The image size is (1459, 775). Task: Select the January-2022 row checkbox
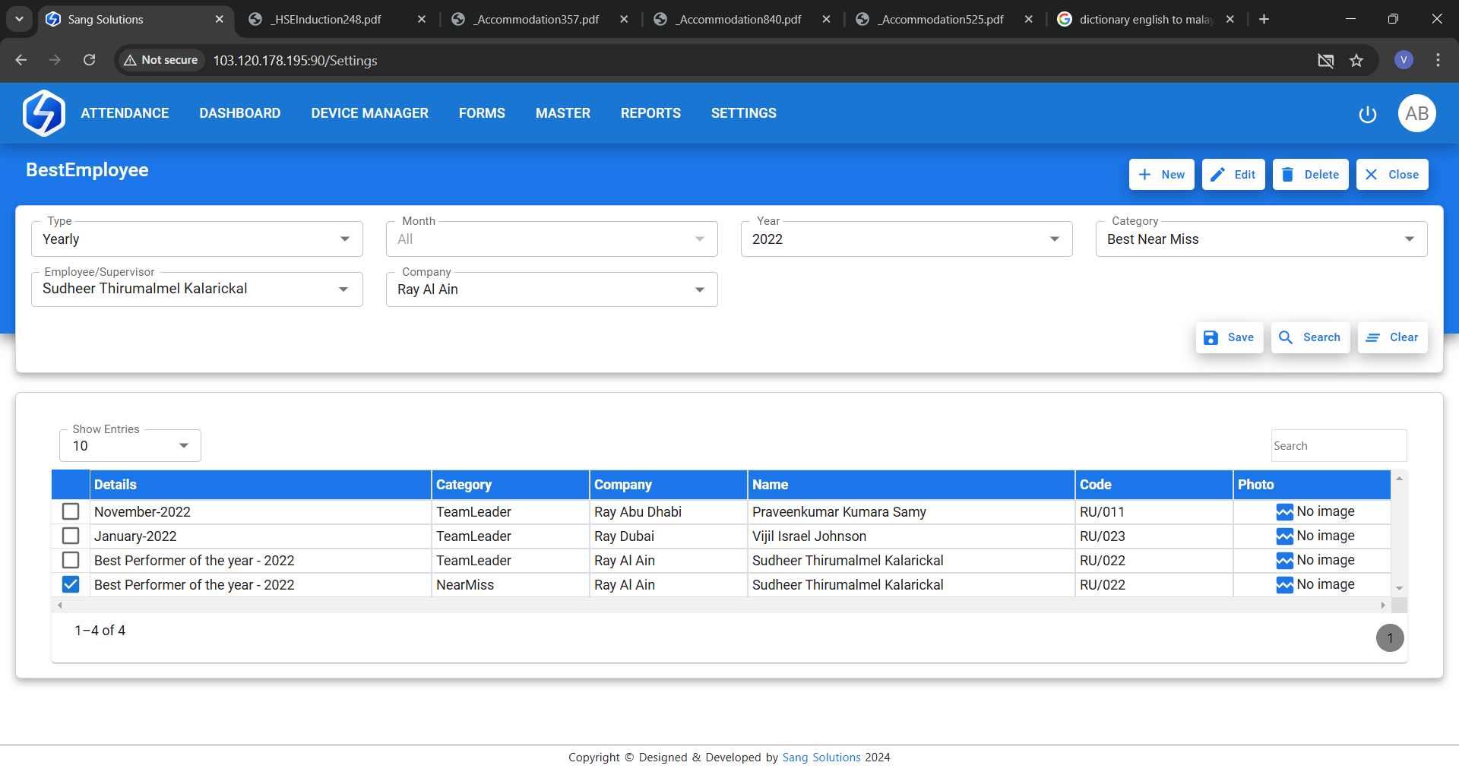[71, 536]
